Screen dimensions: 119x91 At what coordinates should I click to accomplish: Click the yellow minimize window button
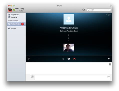coord(11,6)
